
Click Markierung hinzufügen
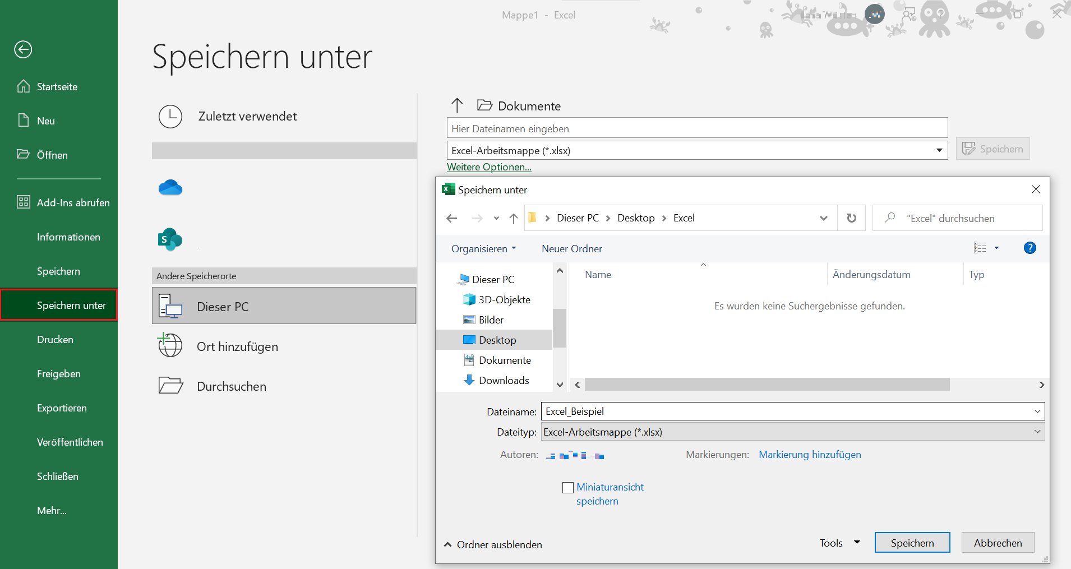[810, 455]
